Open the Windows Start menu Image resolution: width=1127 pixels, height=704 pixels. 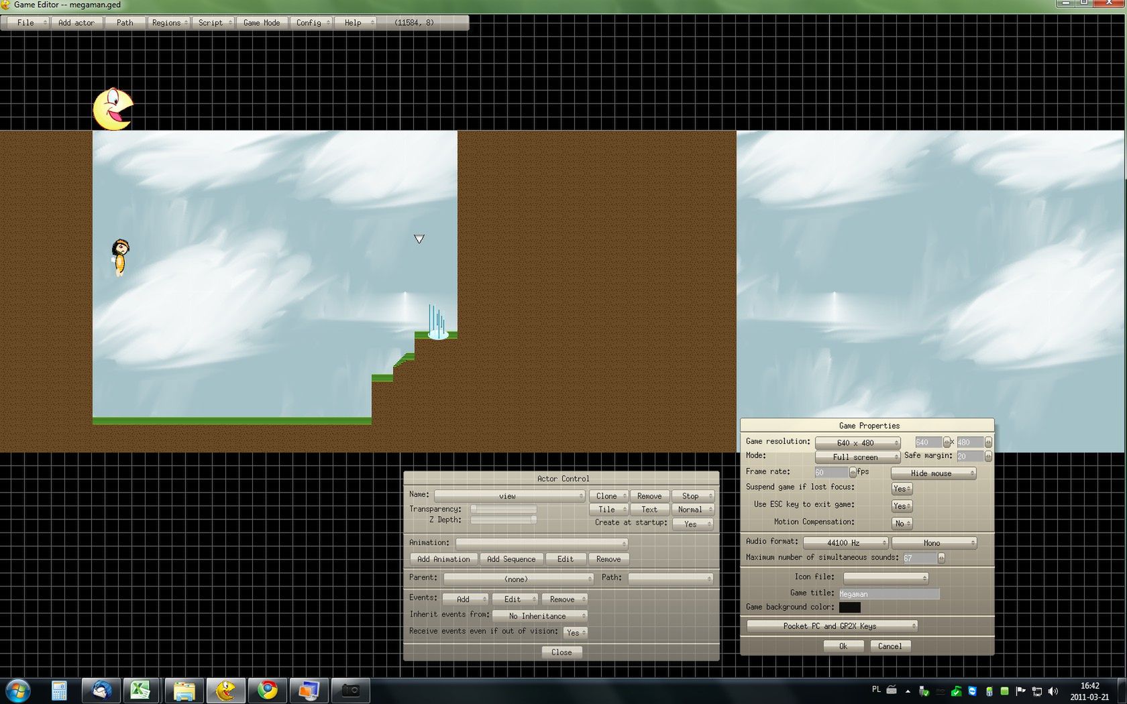click(17, 691)
